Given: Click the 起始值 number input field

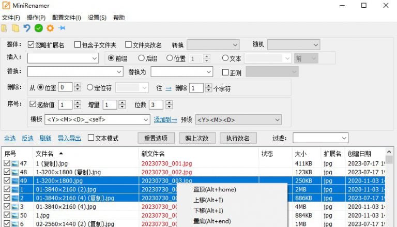Looking at the screenshot, I should click(65, 104).
